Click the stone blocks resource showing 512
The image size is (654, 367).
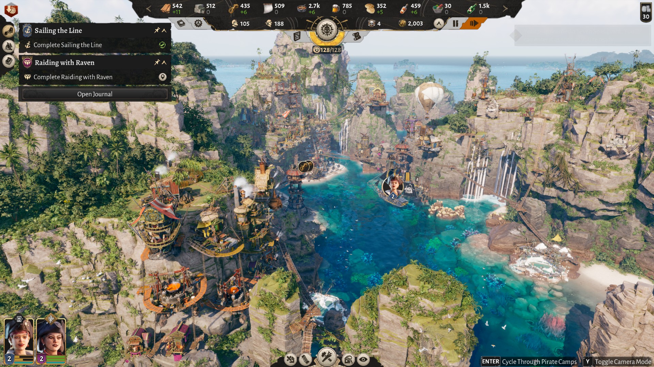click(x=205, y=8)
